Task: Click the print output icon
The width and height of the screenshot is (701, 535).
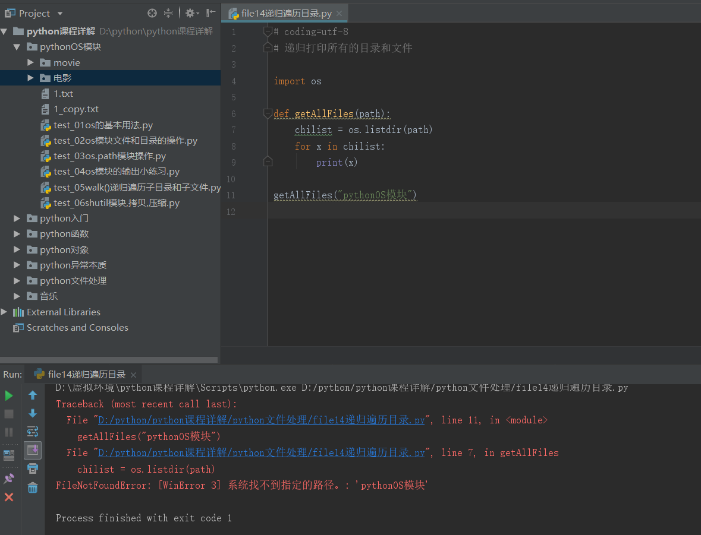Action: tap(33, 468)
